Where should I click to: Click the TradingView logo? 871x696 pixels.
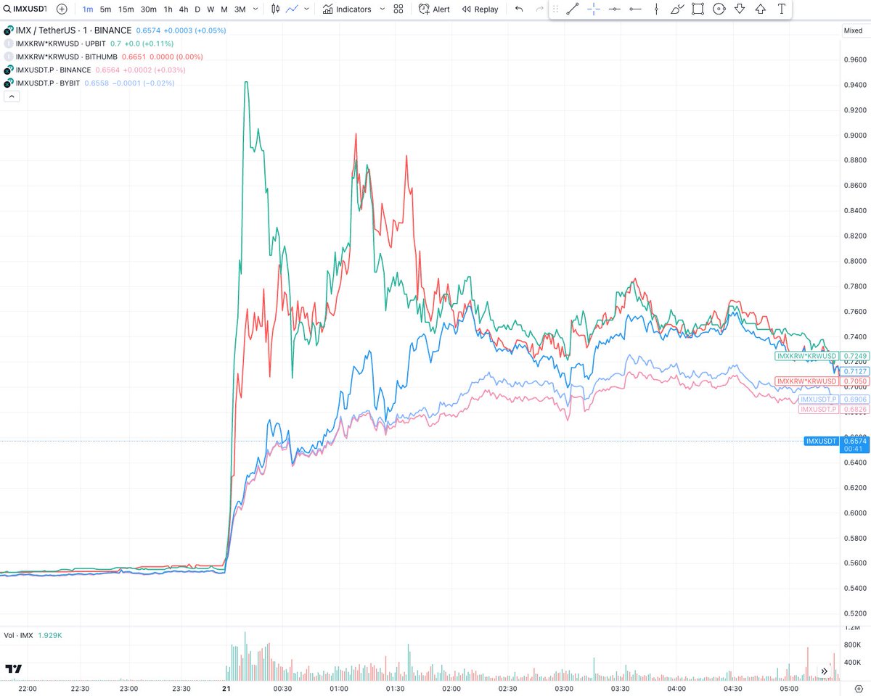click(x=13, y=668)
